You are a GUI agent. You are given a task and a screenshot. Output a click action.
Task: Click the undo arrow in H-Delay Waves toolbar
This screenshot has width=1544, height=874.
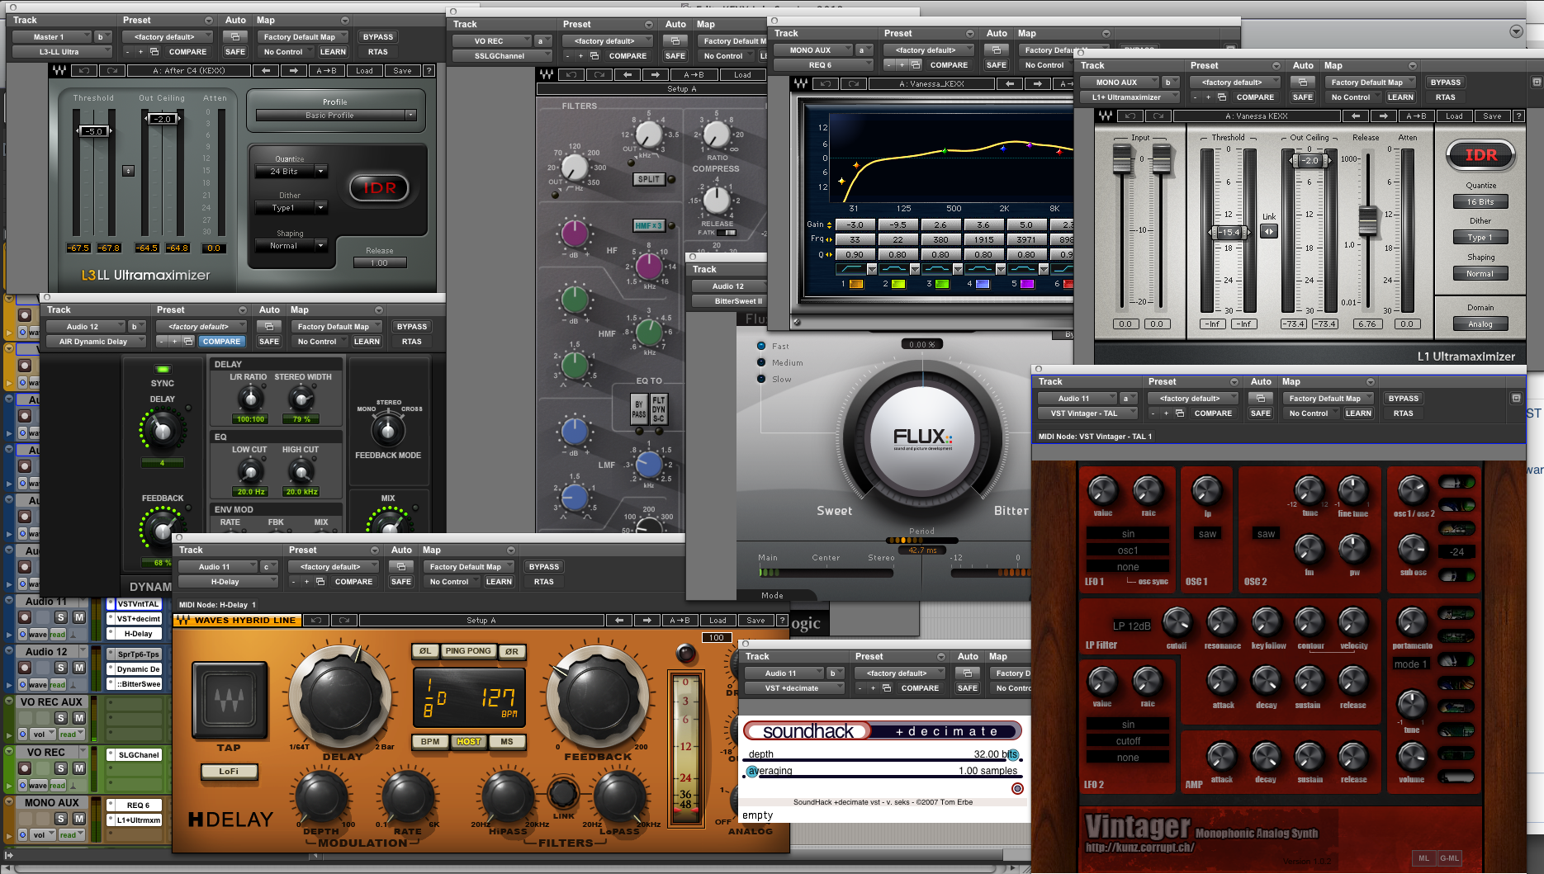coord(315,621)
